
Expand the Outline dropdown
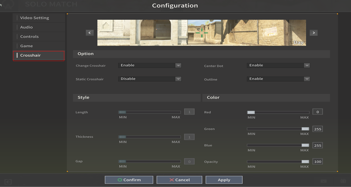coord(278,79)
